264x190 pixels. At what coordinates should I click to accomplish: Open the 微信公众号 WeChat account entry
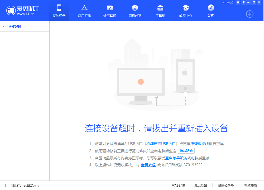pyautogui.click(x=226, y=186)
